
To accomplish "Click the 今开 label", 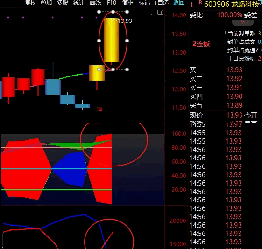I will (251, 115).
